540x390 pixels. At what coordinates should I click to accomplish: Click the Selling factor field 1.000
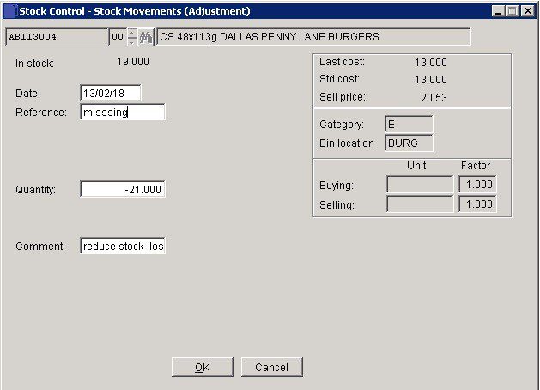coord(477,204)
